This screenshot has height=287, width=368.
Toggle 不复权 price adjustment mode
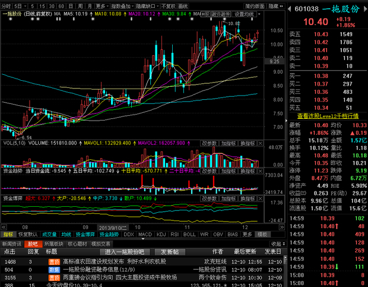169,6
